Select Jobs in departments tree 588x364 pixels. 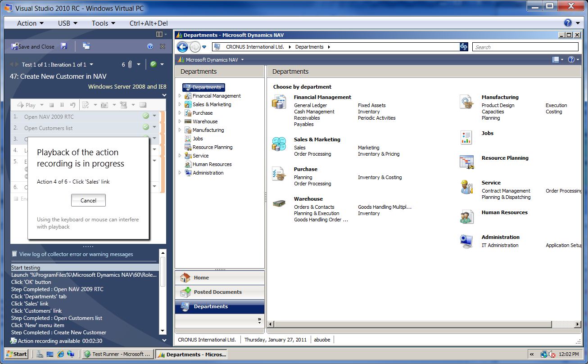pyautogui.click(x=198, y=139)
